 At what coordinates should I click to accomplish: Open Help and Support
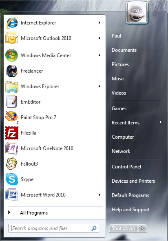pos(130,210)
